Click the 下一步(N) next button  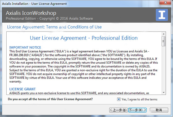coord(138,110)
